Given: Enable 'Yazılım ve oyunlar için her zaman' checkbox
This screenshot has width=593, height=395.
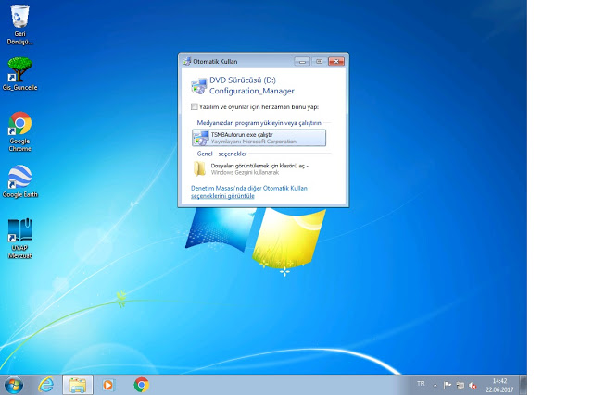Looking at the screenshot, I should click(194, 107).
